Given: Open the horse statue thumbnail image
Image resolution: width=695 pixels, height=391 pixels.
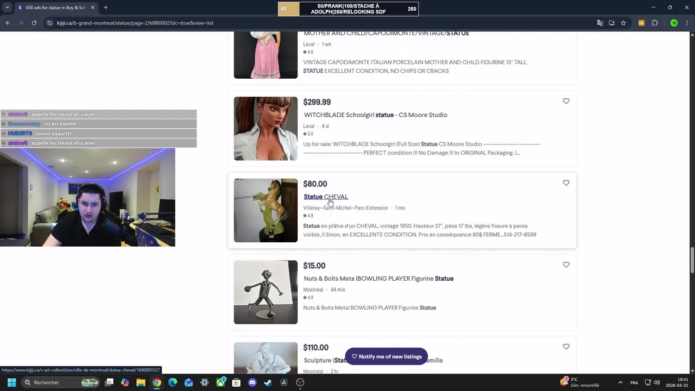Looking at the screenshot, I should (266, 210).
